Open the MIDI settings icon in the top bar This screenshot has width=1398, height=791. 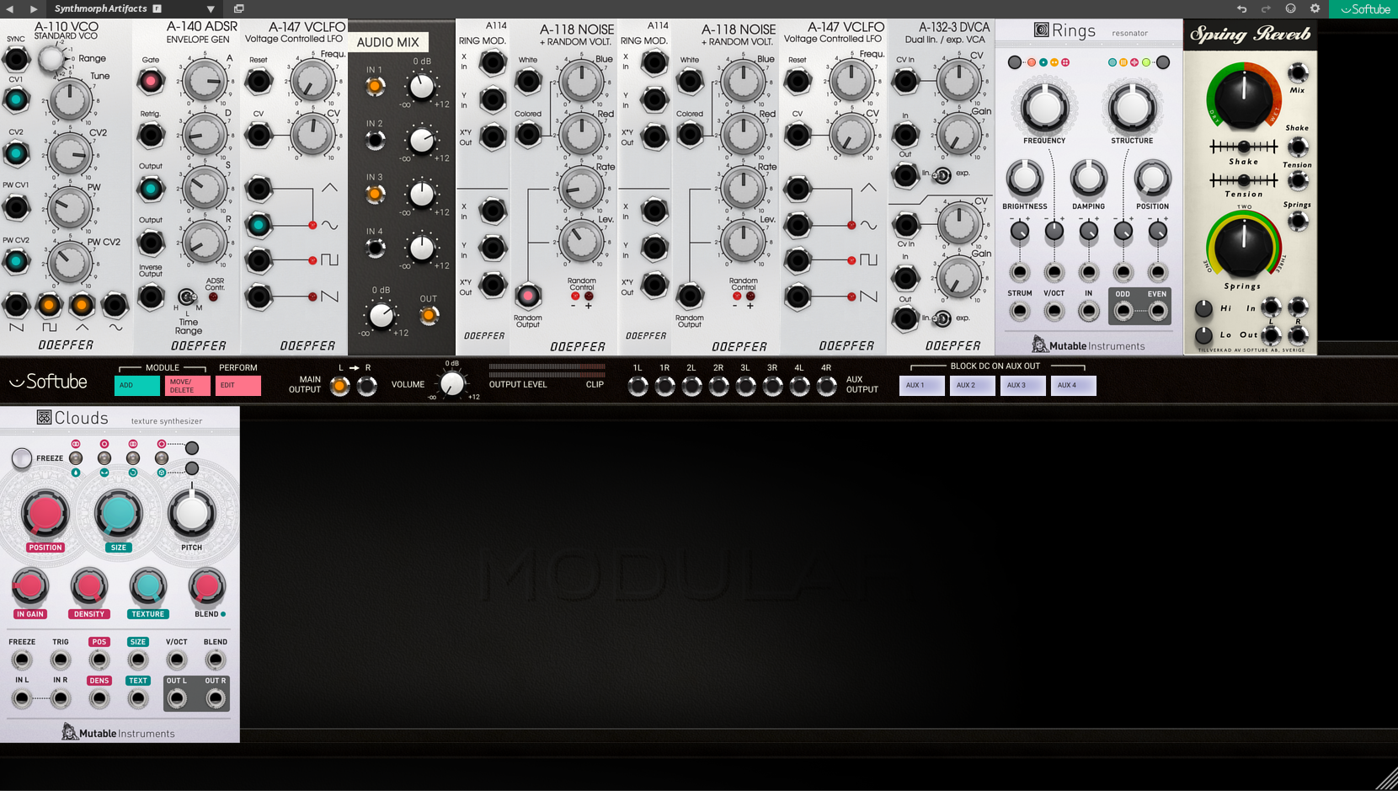coord(1290,9)
